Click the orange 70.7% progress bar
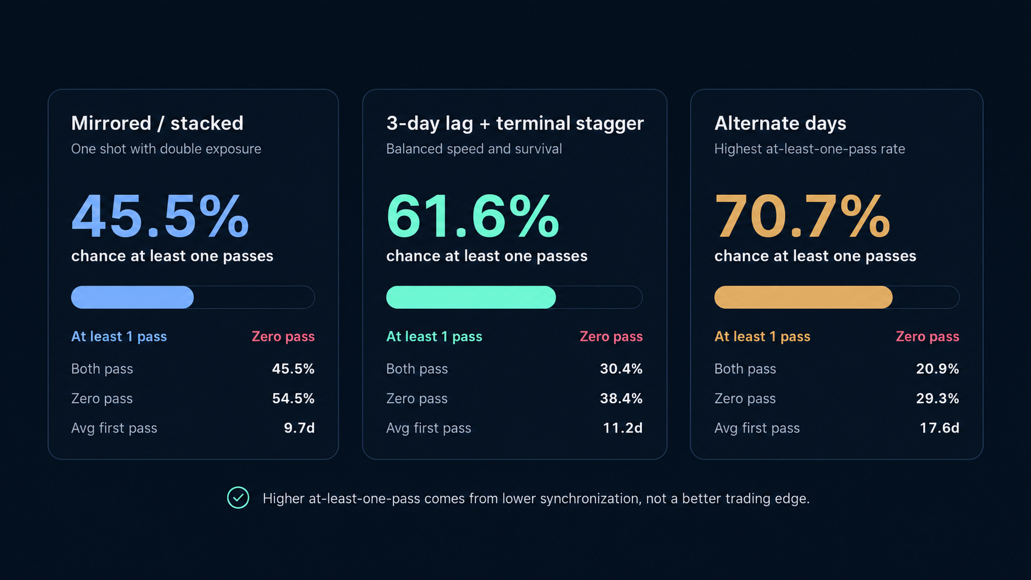This screenshot has width=1031, height=580. pyautogui.click(x=837, y=297)
